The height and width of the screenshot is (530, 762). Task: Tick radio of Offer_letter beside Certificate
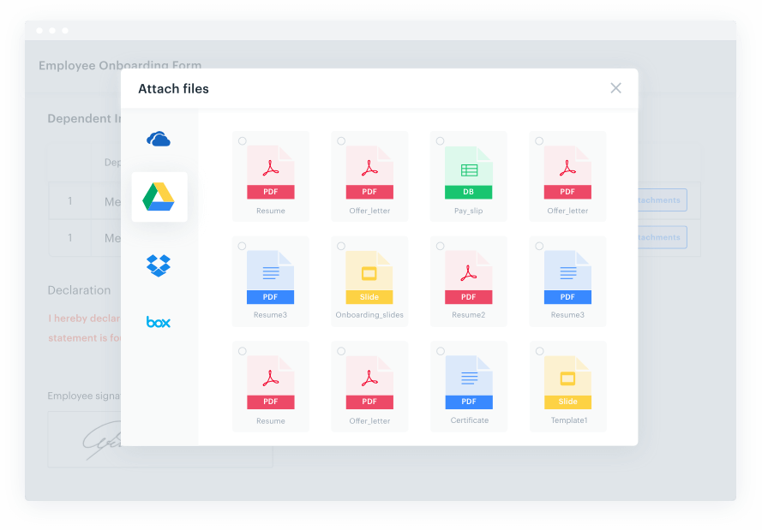[341, 351]
